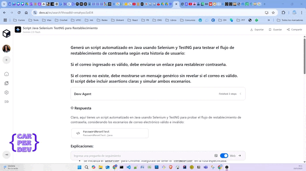Click the Explicaciones heading
306x171 pixels.
click(82, 146)
